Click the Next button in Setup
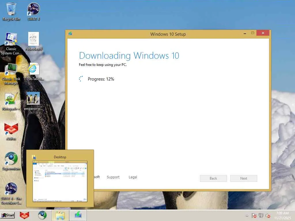This screenshot has width=295, height=221. pos(244,178)
